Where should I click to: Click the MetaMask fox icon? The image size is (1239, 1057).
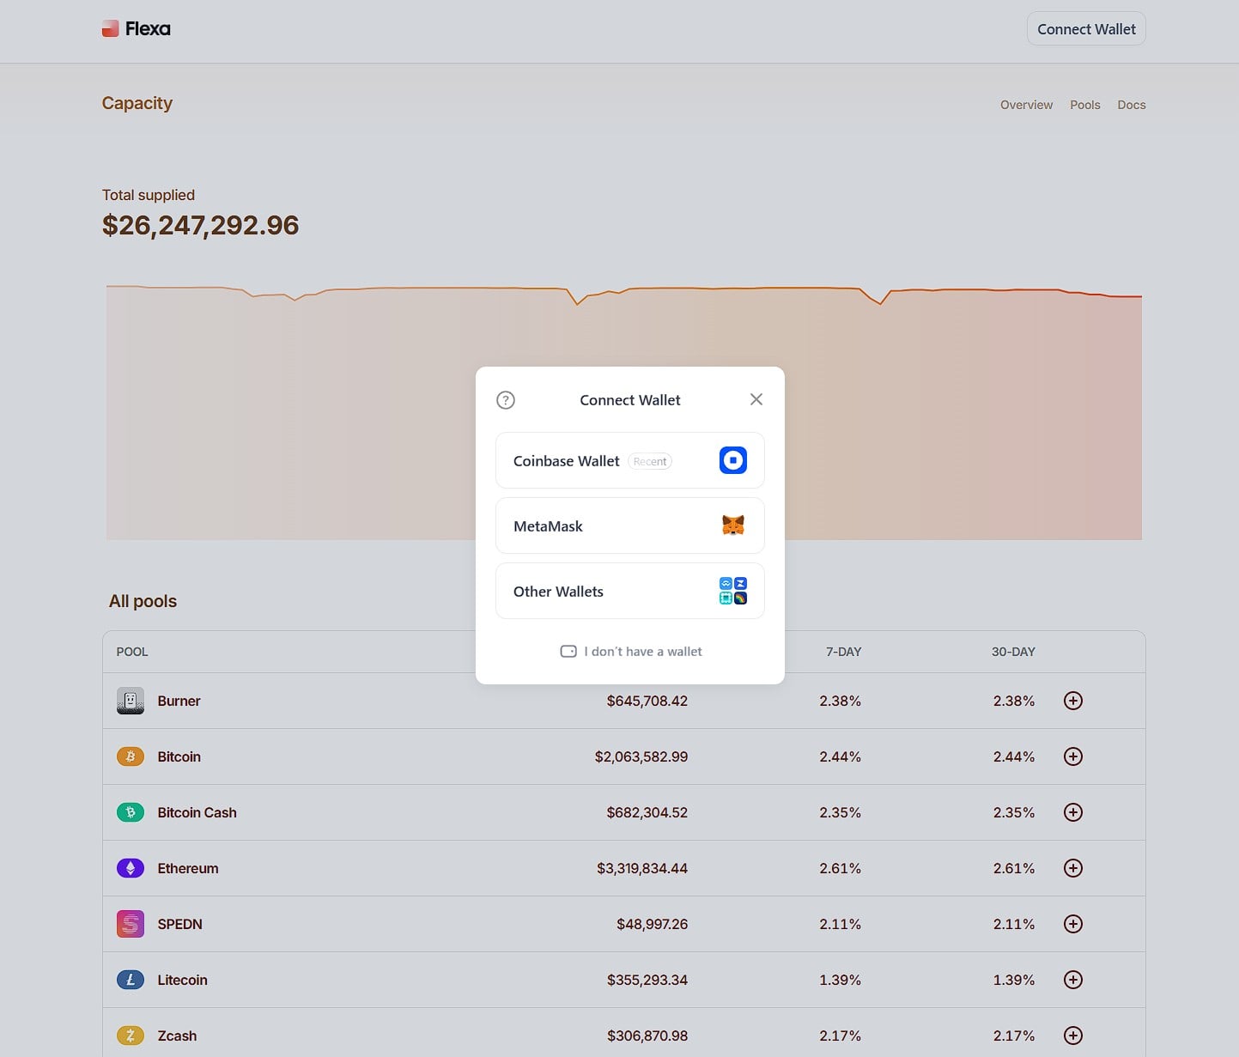(732, 525)
